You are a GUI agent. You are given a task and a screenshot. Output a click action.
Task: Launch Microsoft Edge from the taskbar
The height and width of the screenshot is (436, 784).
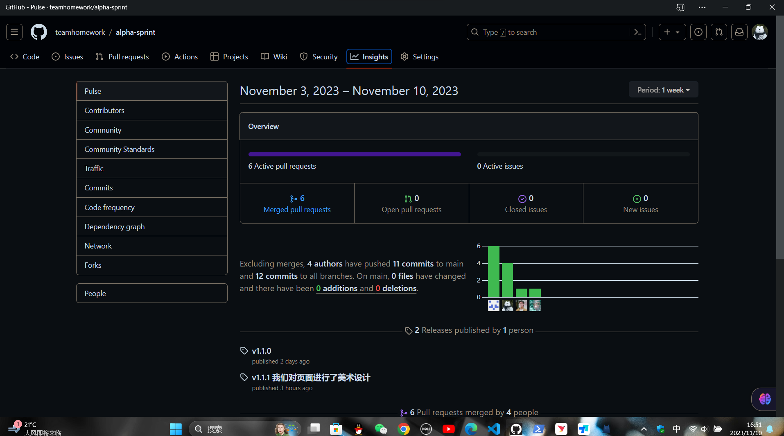click(x=471, y=429)
